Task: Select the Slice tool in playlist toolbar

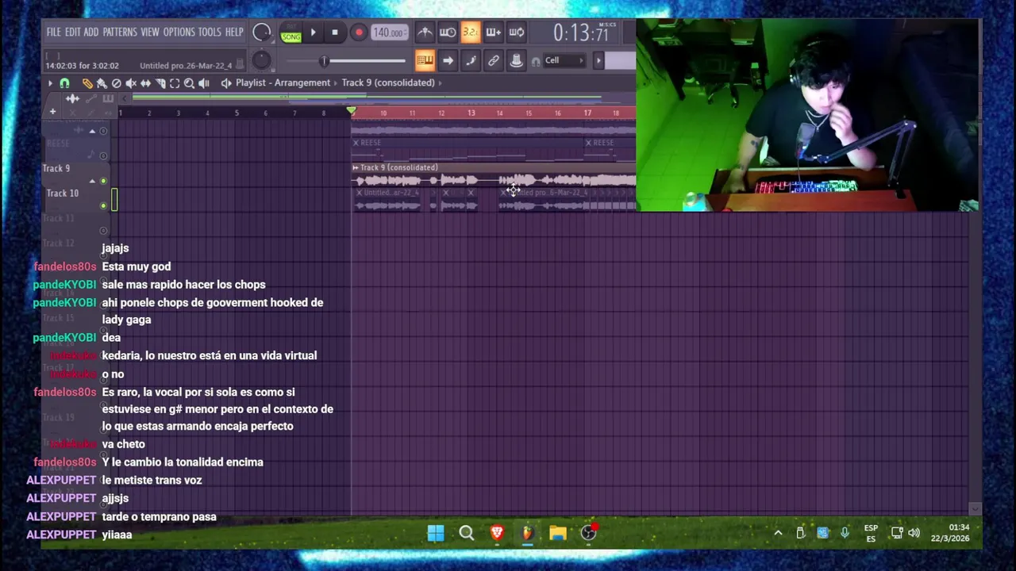Action: pos(160,82)
